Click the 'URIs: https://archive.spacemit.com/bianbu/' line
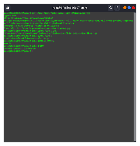The height and width of the screenshot is (146, 140). tap(29, 18)
